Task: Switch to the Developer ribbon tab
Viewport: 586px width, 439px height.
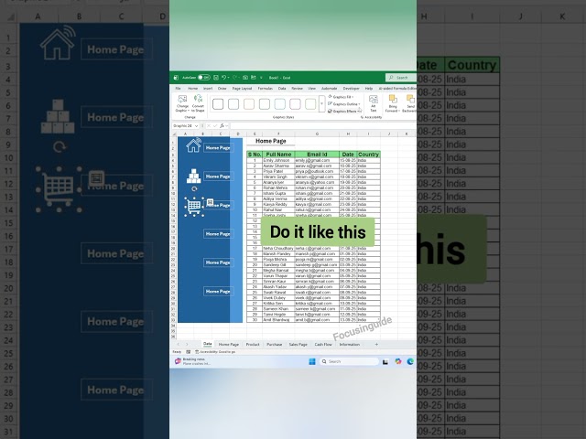Action: [x=351, y=89]
